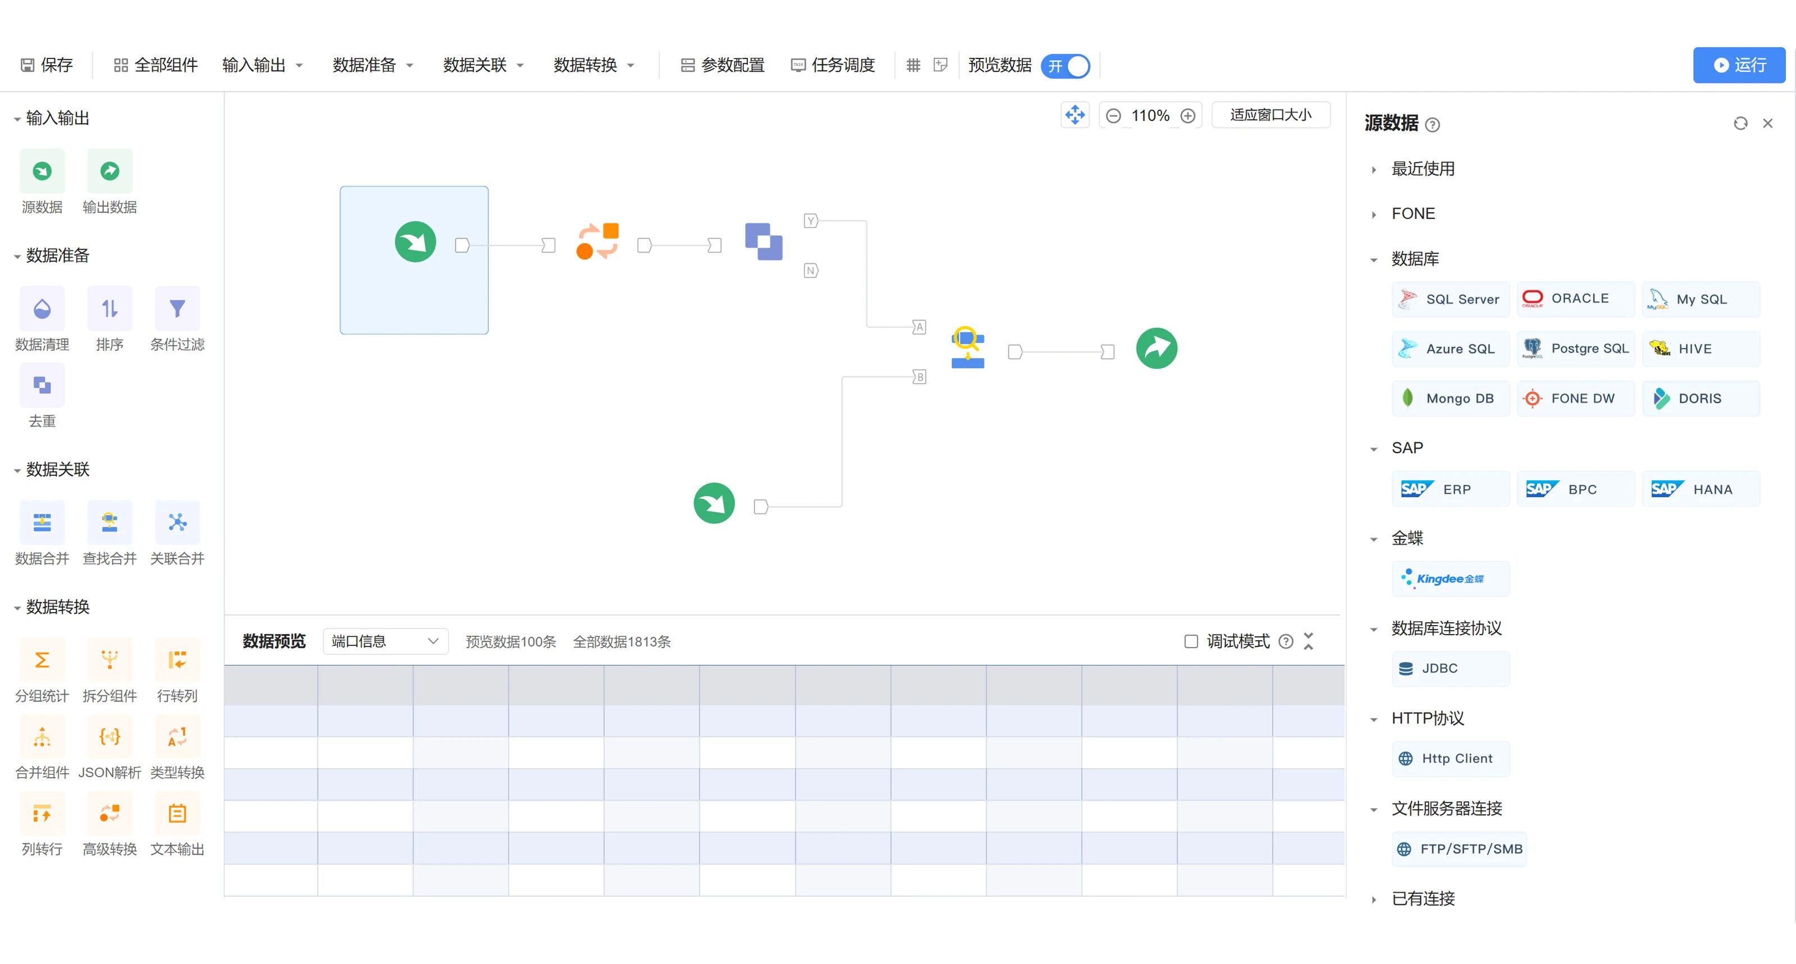Screen dimensions: 1796x964
Task: Pick the 去重 deduplication component
Action: click(41, 385)
